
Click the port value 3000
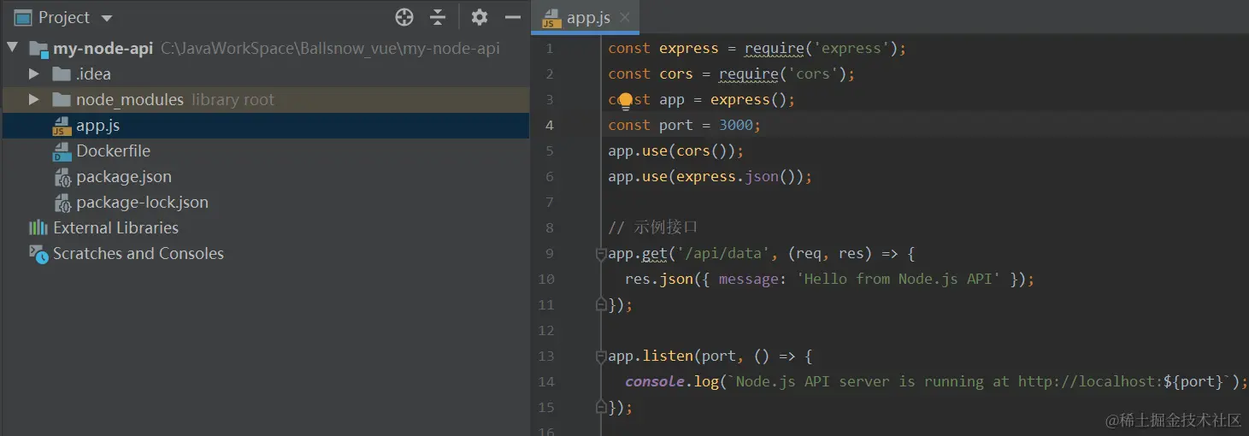pos(736,126)
